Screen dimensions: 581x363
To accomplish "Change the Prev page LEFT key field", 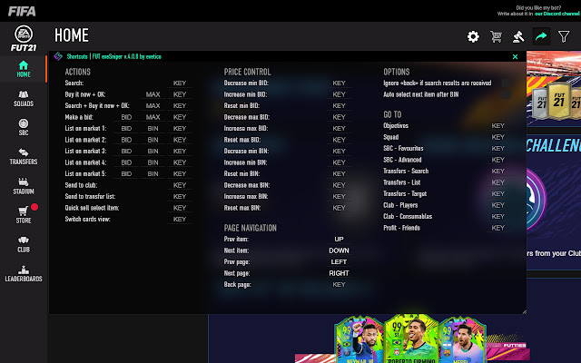I will (x=339, y=262).
